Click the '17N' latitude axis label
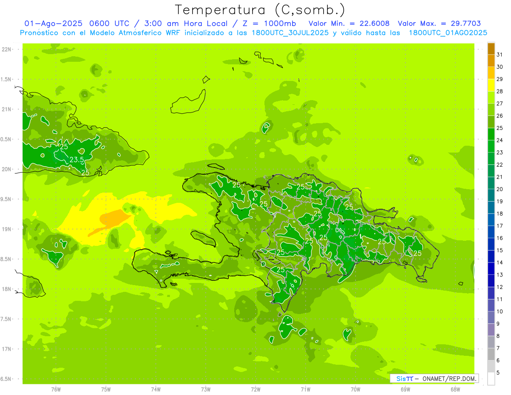This screenshot has height=395, width=511. [x=6, y=349]
